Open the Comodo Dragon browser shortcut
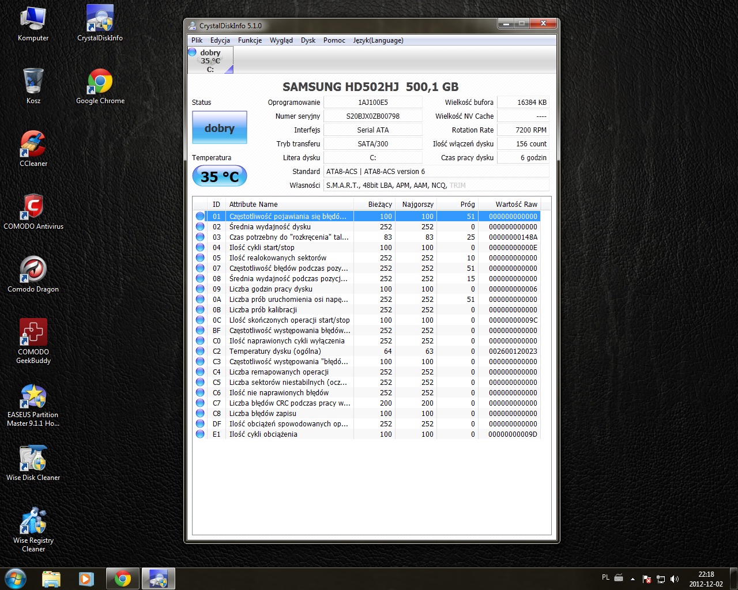 click(33, 275)
